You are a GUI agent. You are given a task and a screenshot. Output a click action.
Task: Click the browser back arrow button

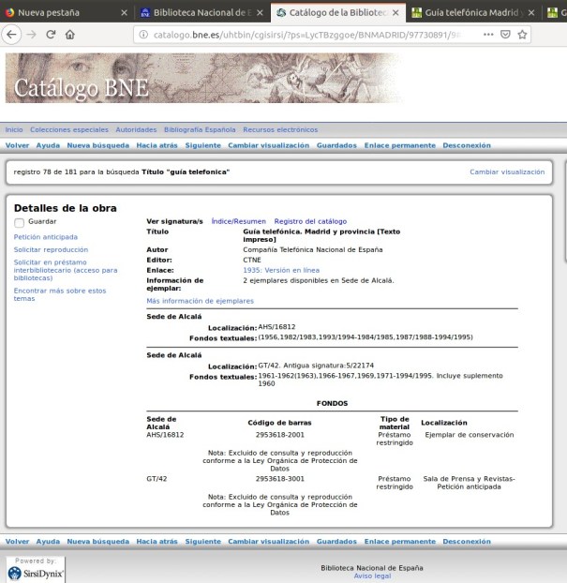click(x=11, y=34)
